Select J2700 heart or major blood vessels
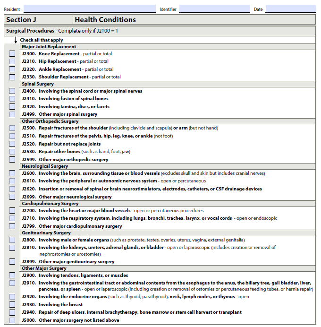 click(12, 211)
